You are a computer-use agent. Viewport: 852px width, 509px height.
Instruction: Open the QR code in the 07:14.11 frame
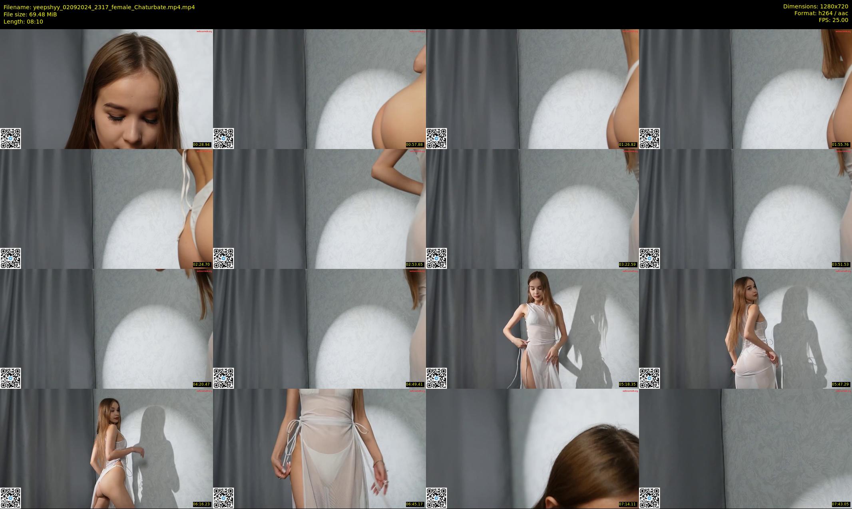point(436,498)
